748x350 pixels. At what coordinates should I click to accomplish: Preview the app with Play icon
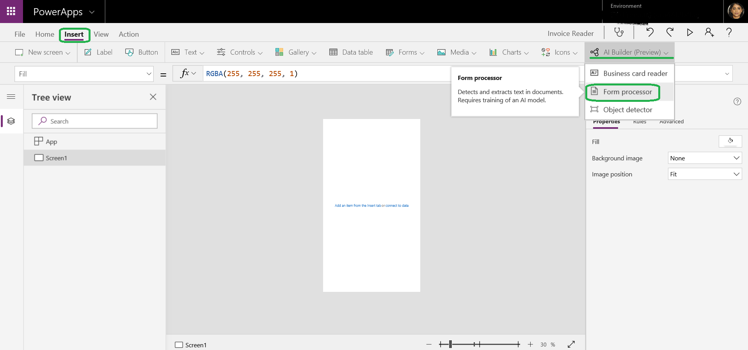689,32
